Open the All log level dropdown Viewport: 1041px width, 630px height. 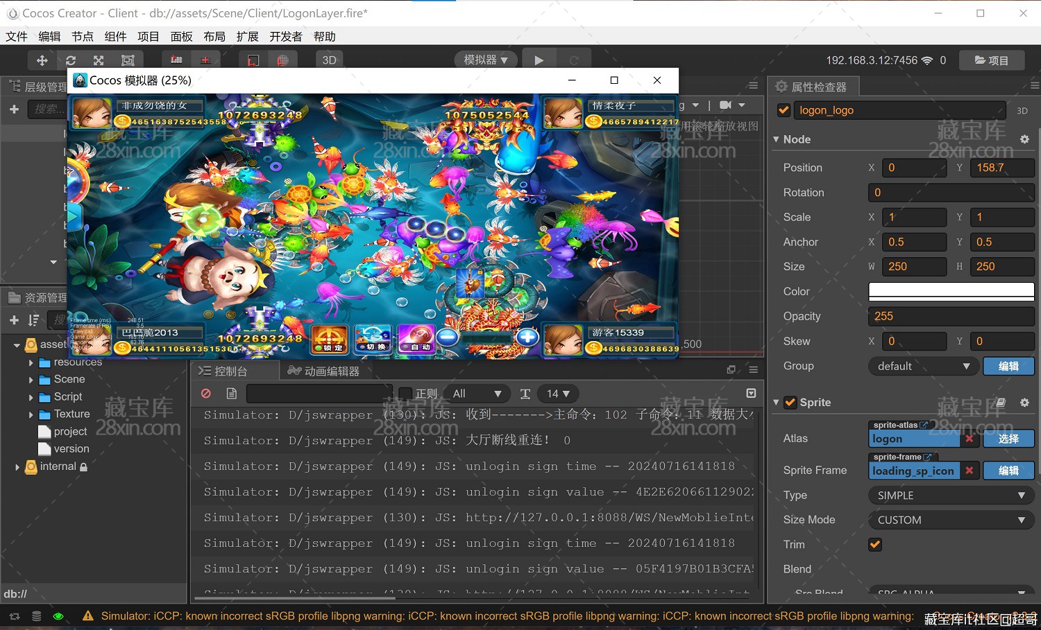pyautogui.click(x=477, y=394)
